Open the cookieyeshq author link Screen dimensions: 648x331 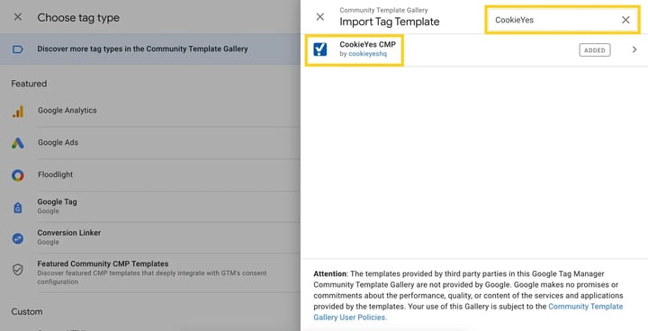click(367, 54)
